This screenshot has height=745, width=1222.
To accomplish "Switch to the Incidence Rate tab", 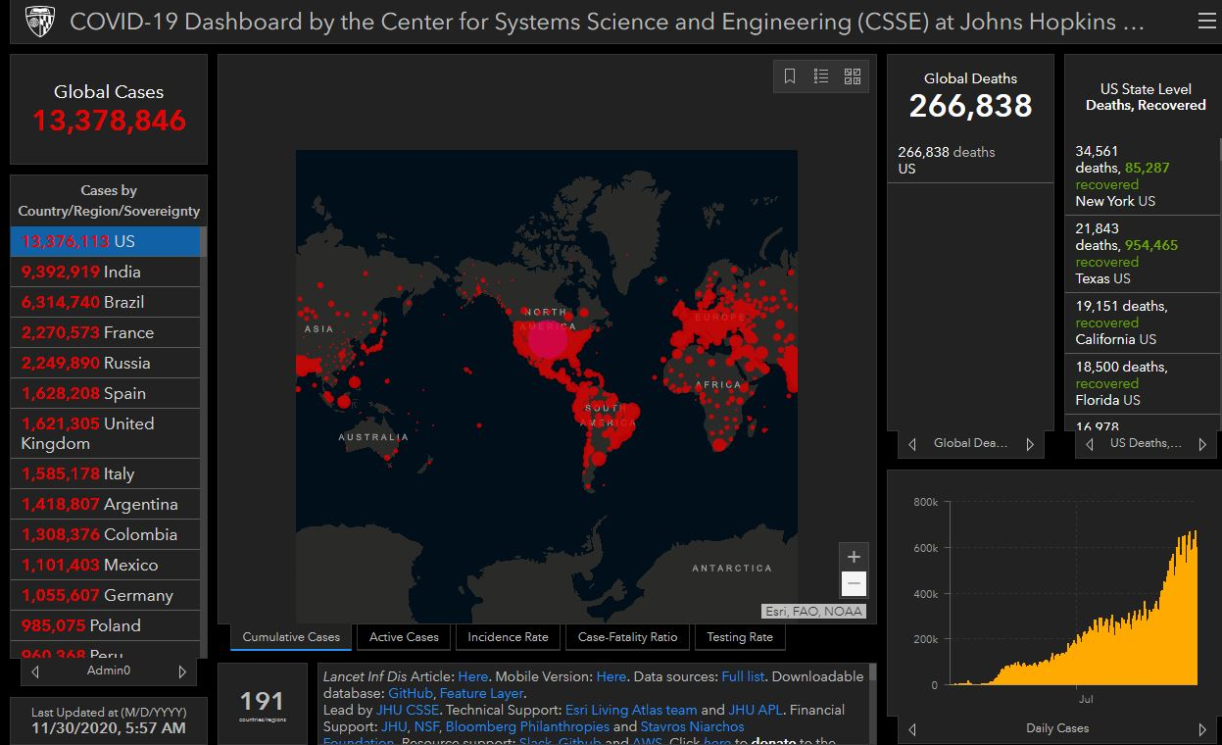I will tap(508, 637).
